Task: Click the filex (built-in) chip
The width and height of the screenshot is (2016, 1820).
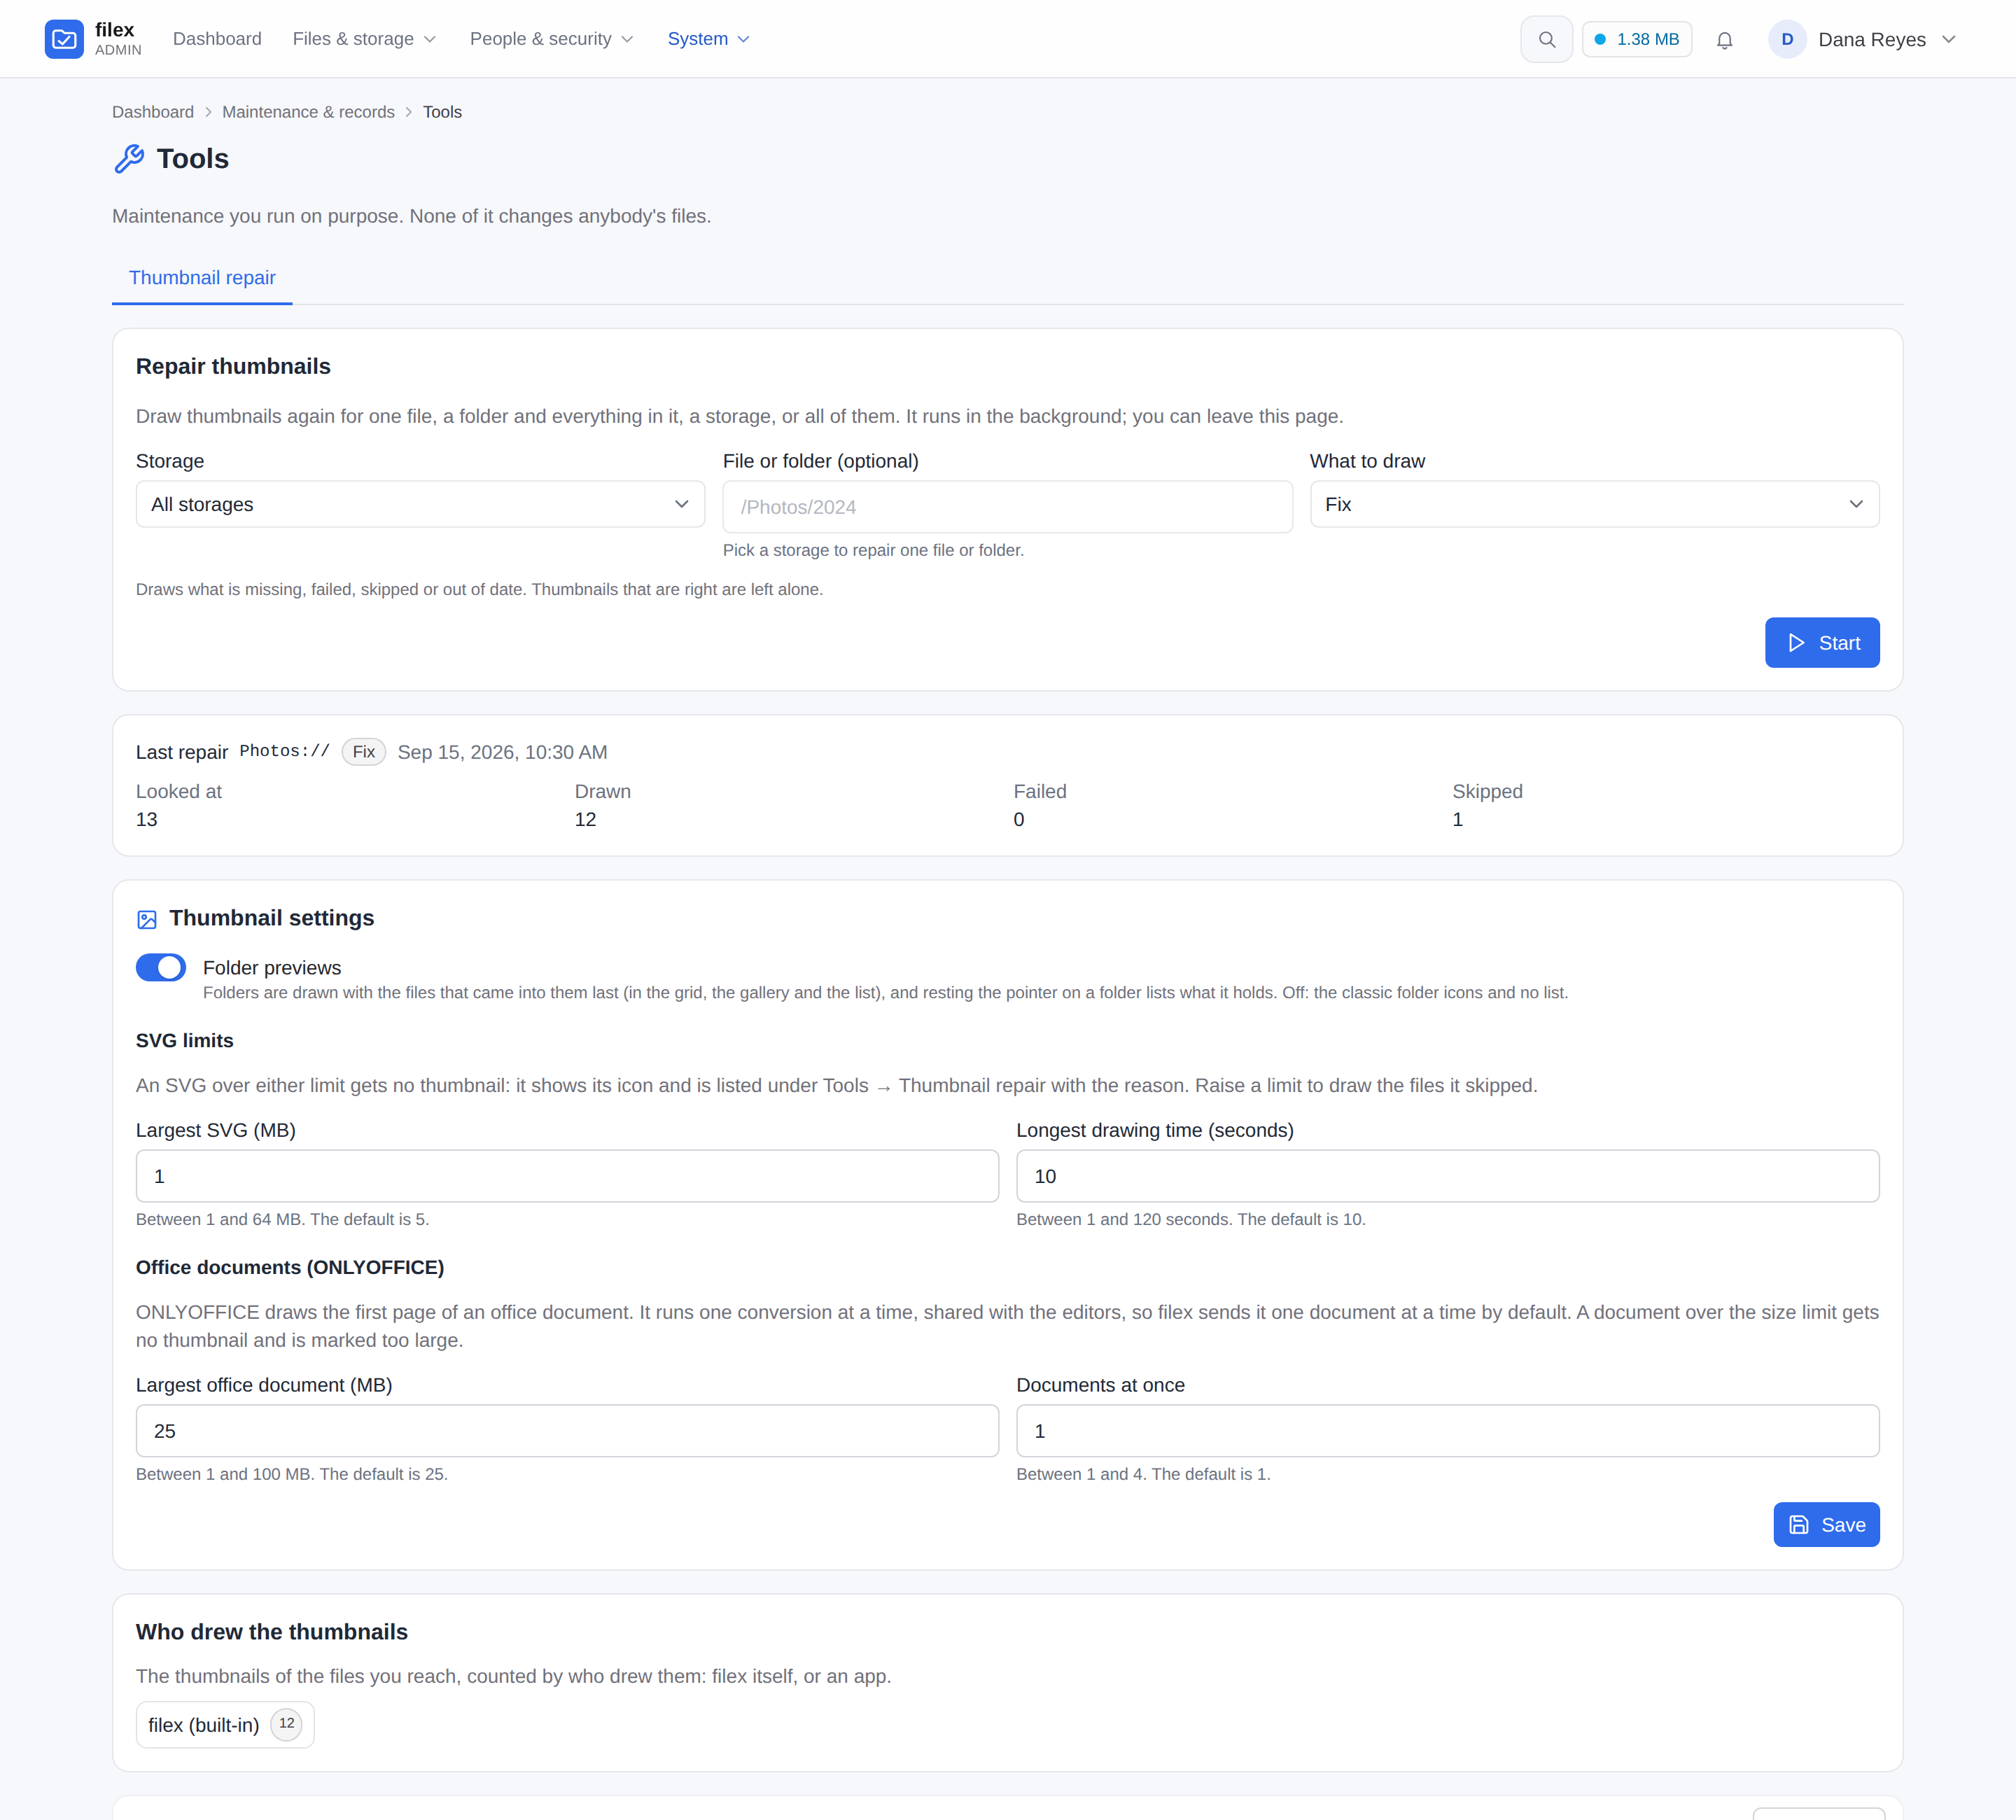Action: click(225, 1724)
